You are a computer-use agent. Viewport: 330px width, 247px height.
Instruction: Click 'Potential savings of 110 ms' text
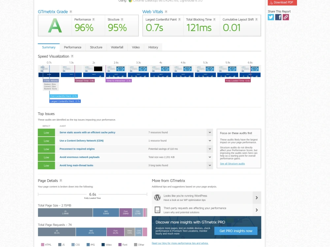(x=163, y=149)
